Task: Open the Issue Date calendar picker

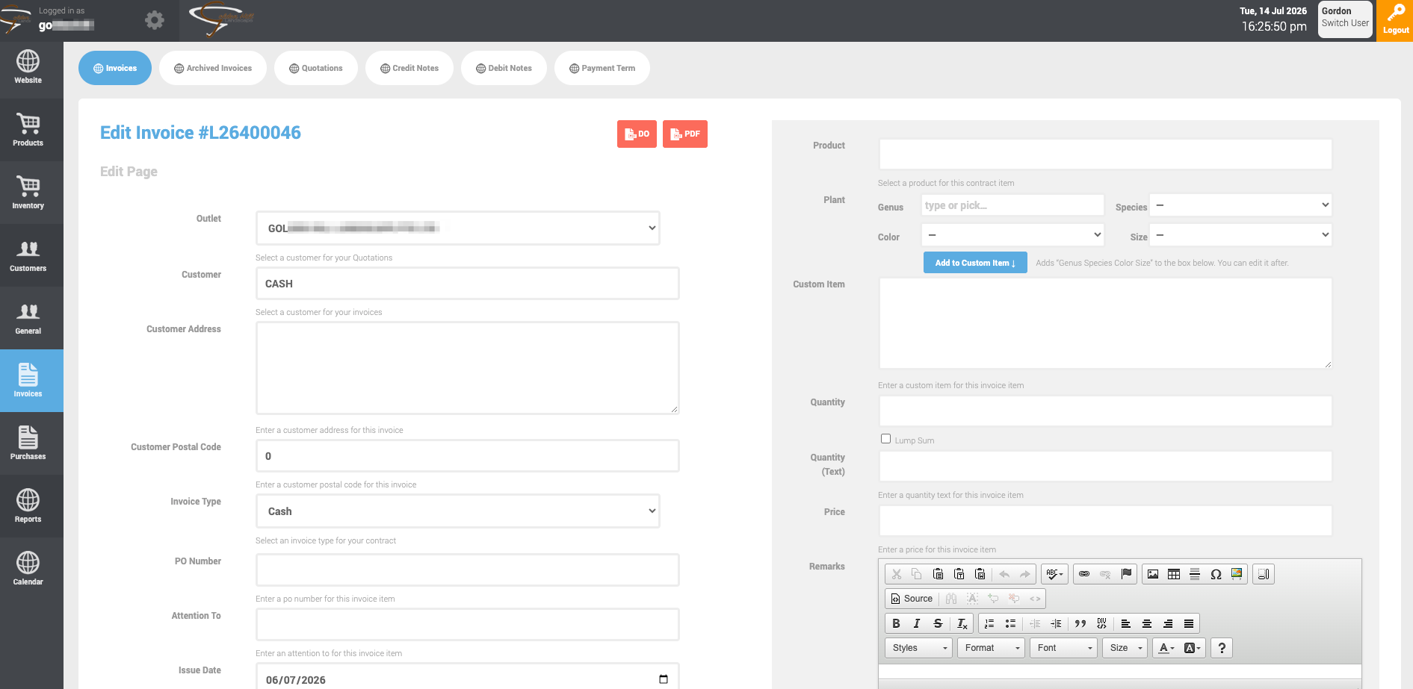Action: 664,679
